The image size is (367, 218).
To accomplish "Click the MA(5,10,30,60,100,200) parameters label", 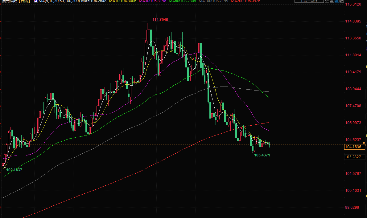I will point(59,1).
